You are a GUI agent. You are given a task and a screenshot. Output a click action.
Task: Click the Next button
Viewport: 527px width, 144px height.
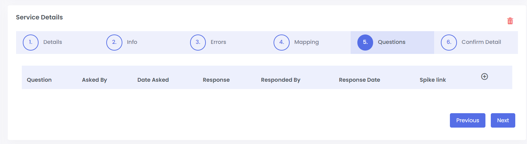(x=503, y=120)
